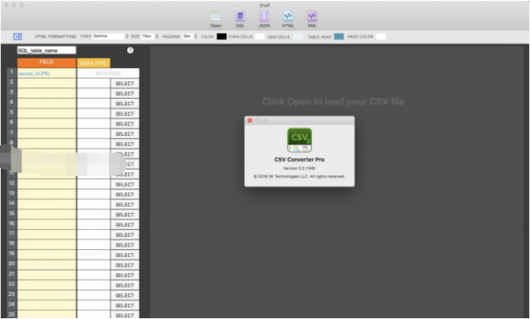The image size is (530, 319).
Task: Select row number 7 in the field list
Action: tap(11, 133)
